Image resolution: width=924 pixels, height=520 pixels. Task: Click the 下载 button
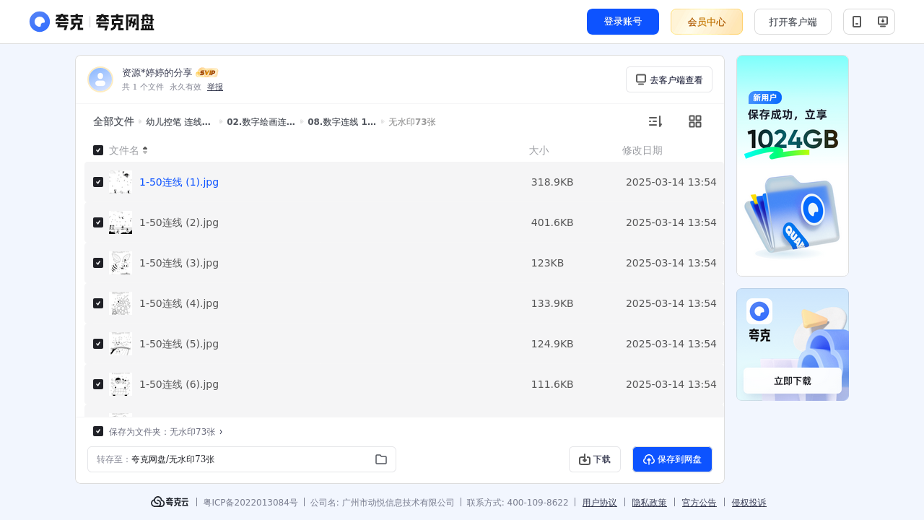coord(595,459)
